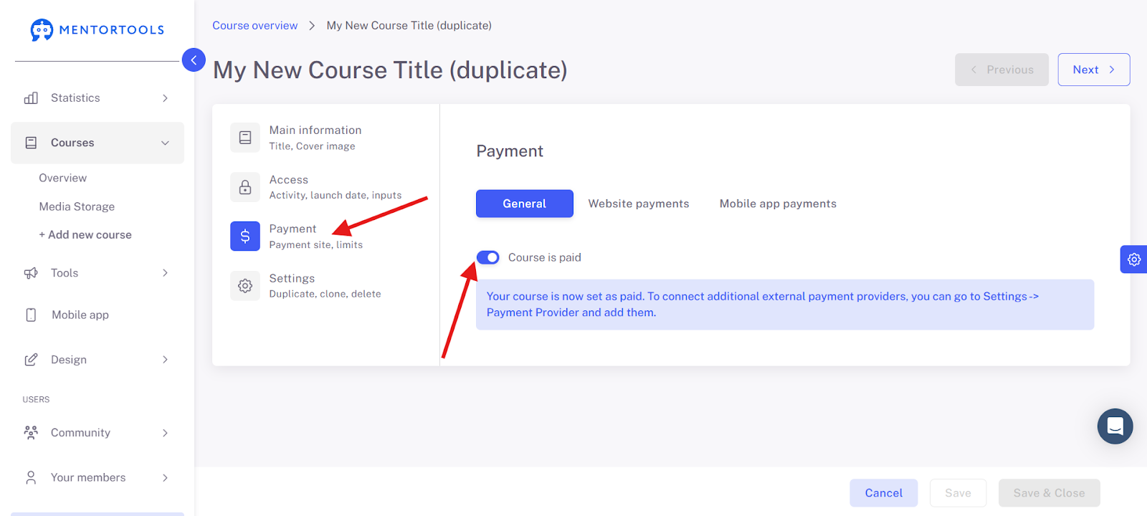Click the Mentortools logo icon
1147x516 pixels.
coord(42,29)
